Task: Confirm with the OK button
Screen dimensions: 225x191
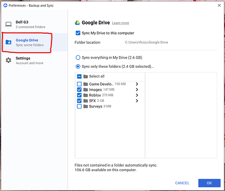Action: point(209,183)
